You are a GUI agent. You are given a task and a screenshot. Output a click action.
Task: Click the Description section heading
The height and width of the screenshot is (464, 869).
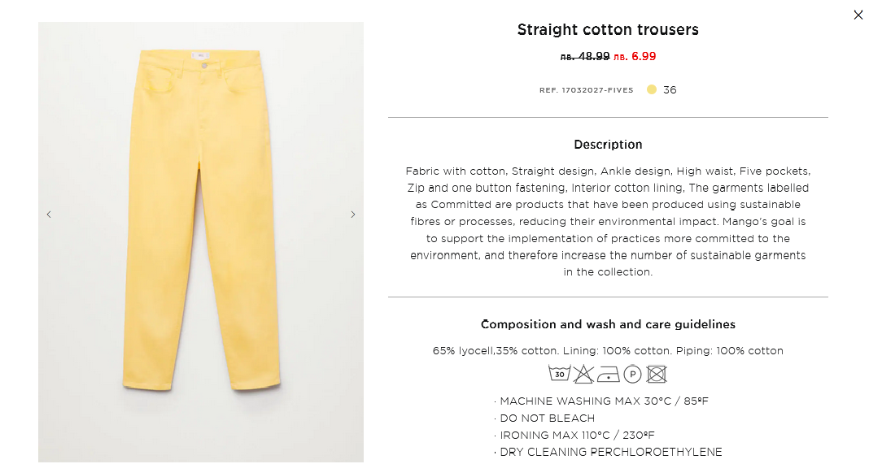coord(608,145)
